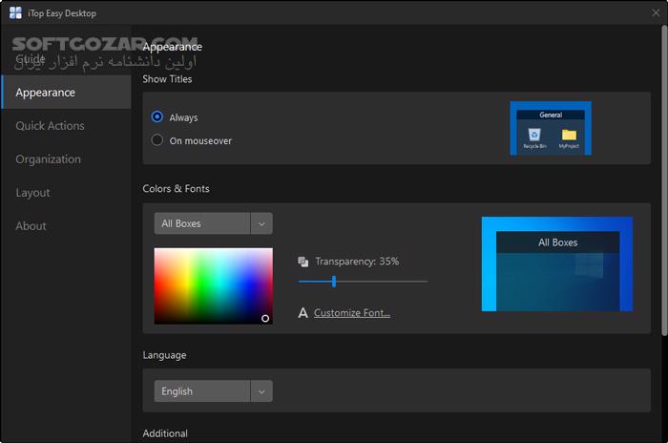Image resolution: width=668 pixels, height=443 pixels.
Task: Click the Transparency slider handle
Action: (x=334, y=282)
